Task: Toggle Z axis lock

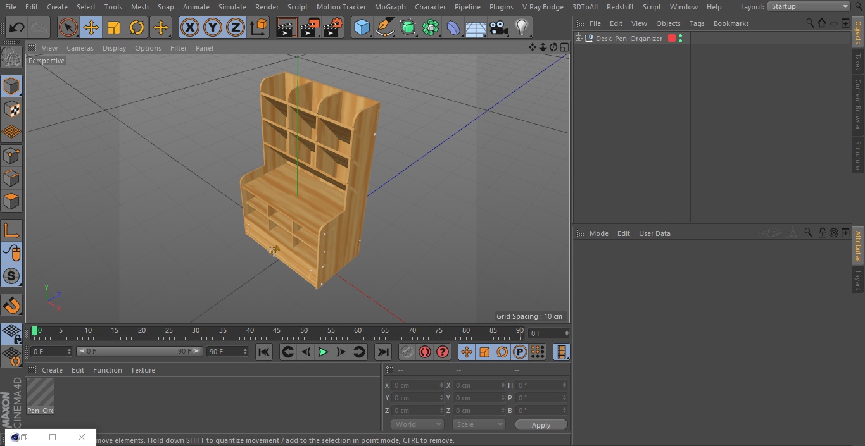Action: point(236,28)
